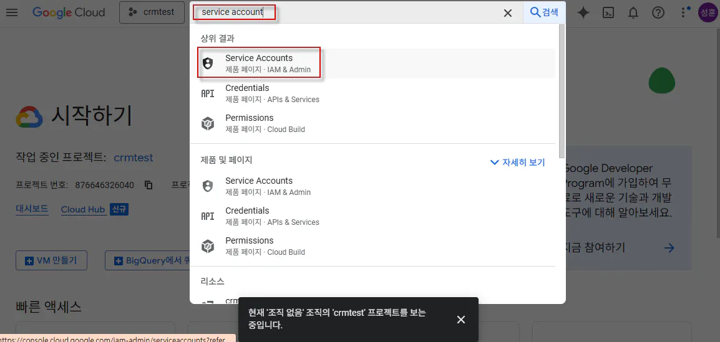Open the three-dot settings menu
The height and width of the screenshot is (342, 720).
pyautogui.click(x=684, y=12)
